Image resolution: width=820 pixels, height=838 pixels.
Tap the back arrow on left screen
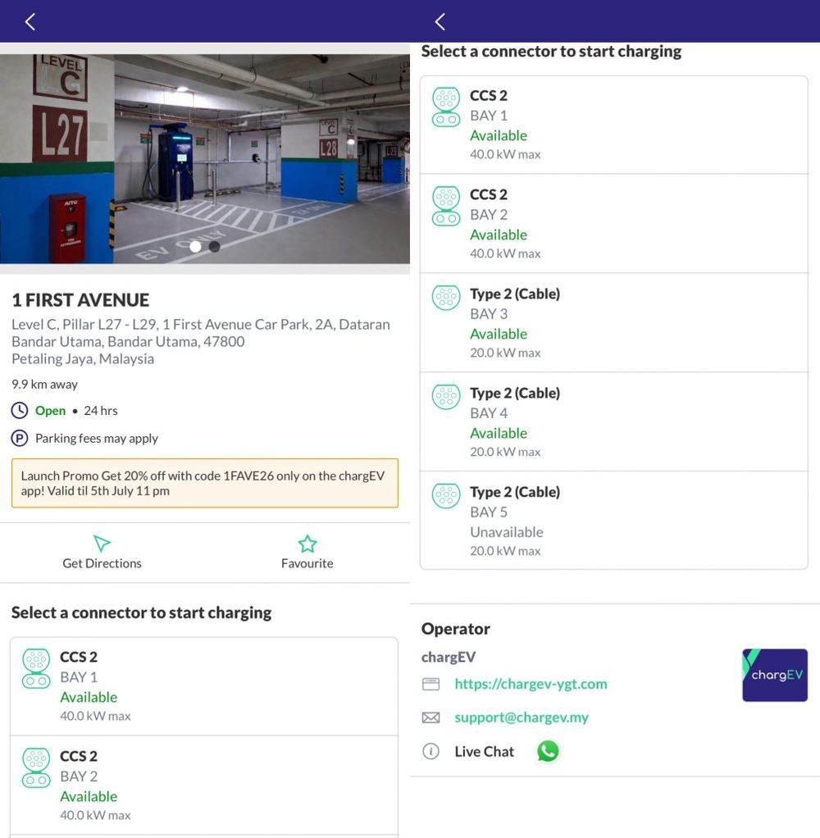click(x=30, y=22)
